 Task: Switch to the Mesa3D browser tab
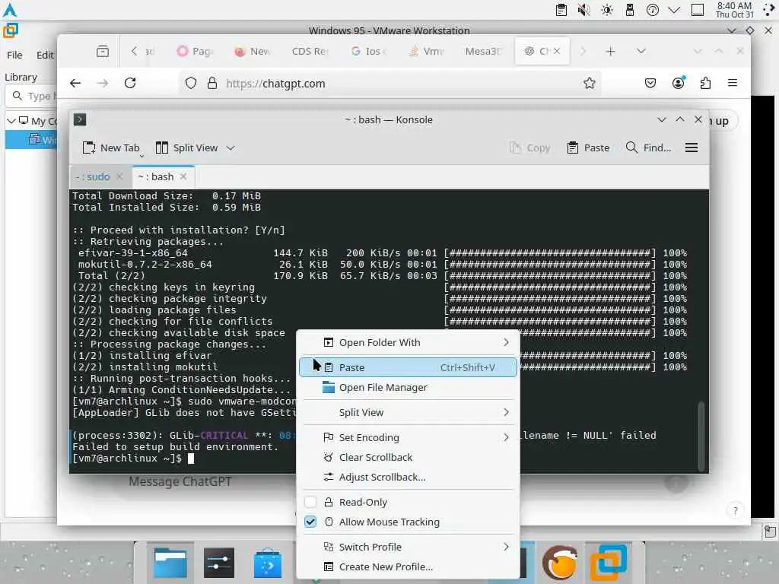click(482, 51)
